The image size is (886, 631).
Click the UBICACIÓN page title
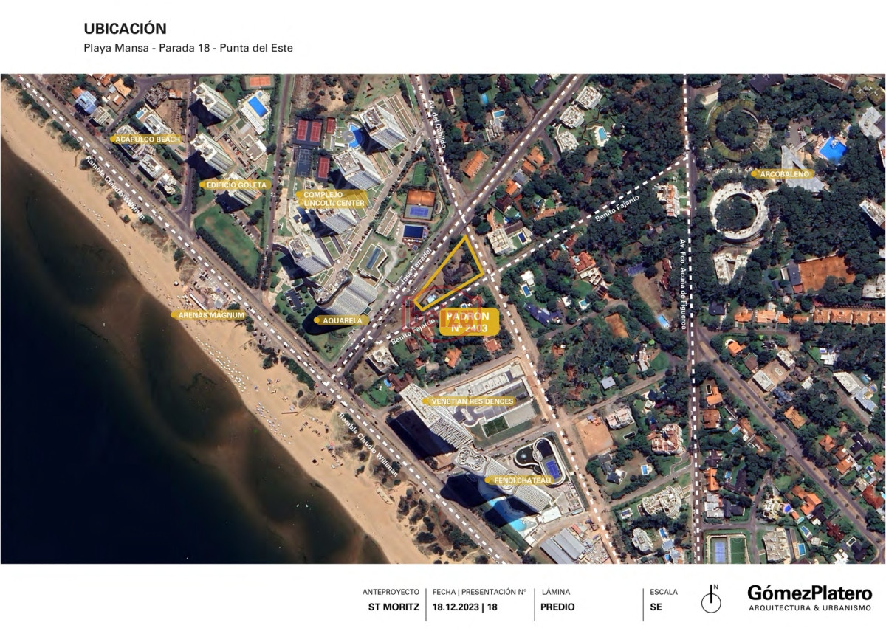coord(125,29)
